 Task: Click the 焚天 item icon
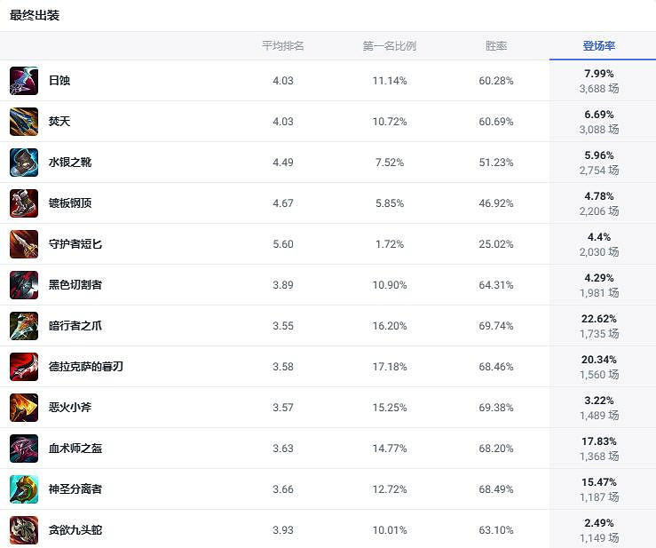[x=24, y=122]
